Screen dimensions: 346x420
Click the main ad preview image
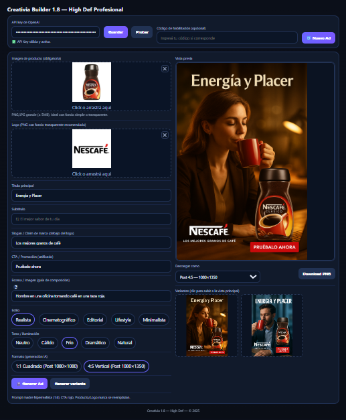click(x=242, y=161)
